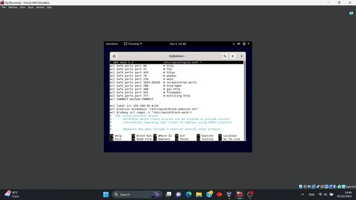Open the Windows clock showing 01/12/2023
The image size is (356, 200).
point(344,194)
